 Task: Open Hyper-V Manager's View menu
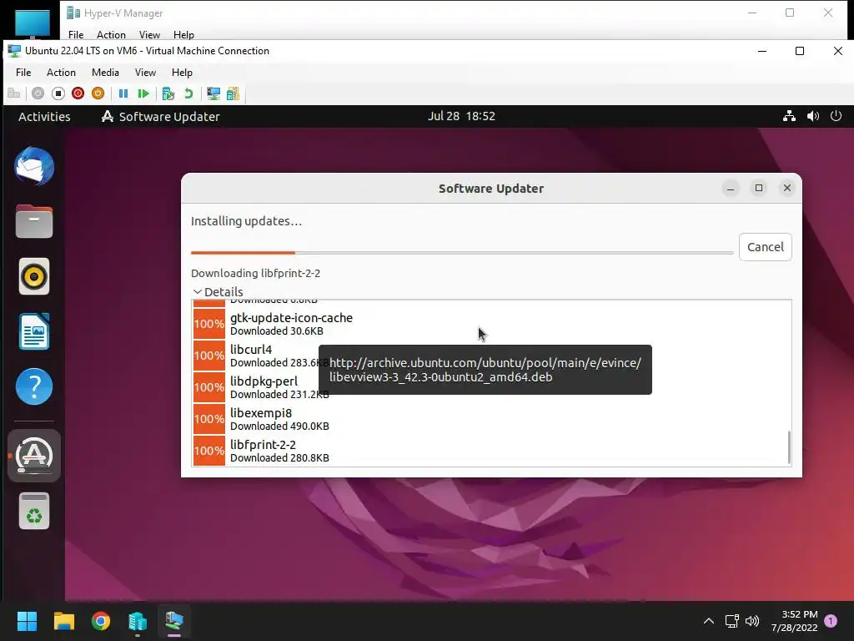(149, 35)
